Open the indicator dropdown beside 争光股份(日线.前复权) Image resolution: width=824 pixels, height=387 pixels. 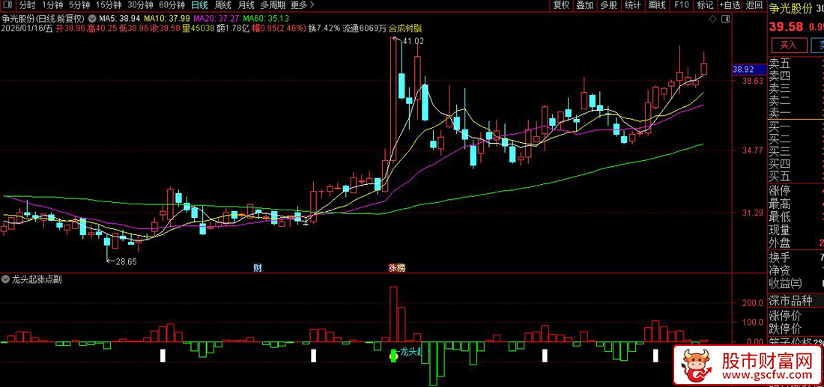(92, 19)
